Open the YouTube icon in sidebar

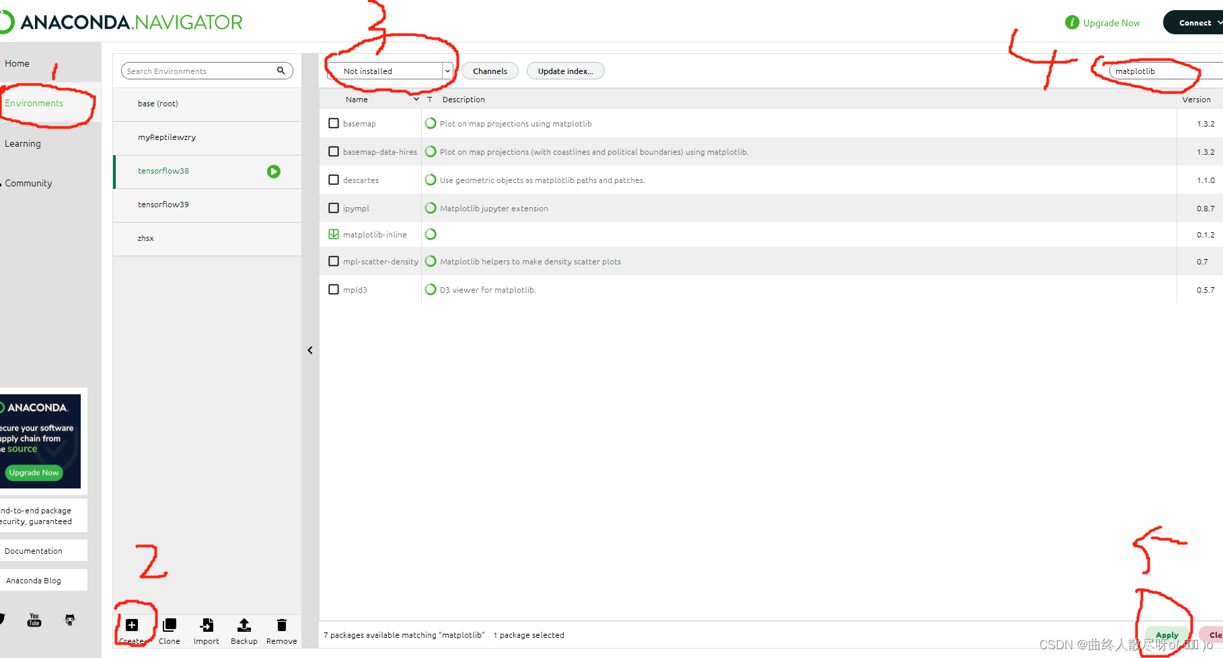34,620
